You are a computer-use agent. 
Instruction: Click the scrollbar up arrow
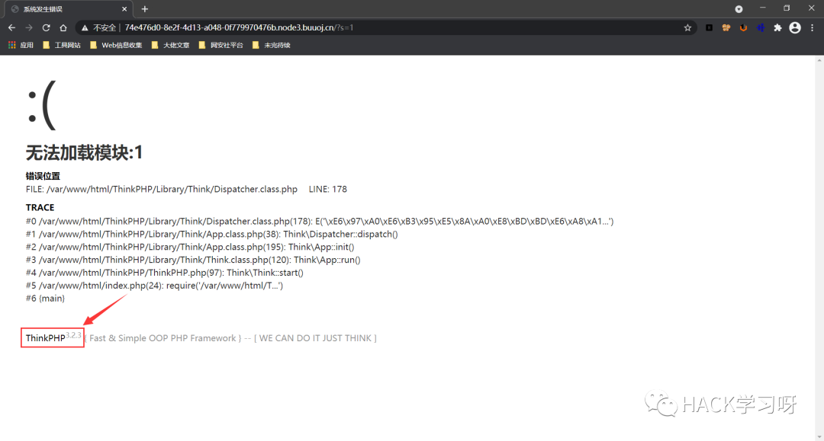819,59
